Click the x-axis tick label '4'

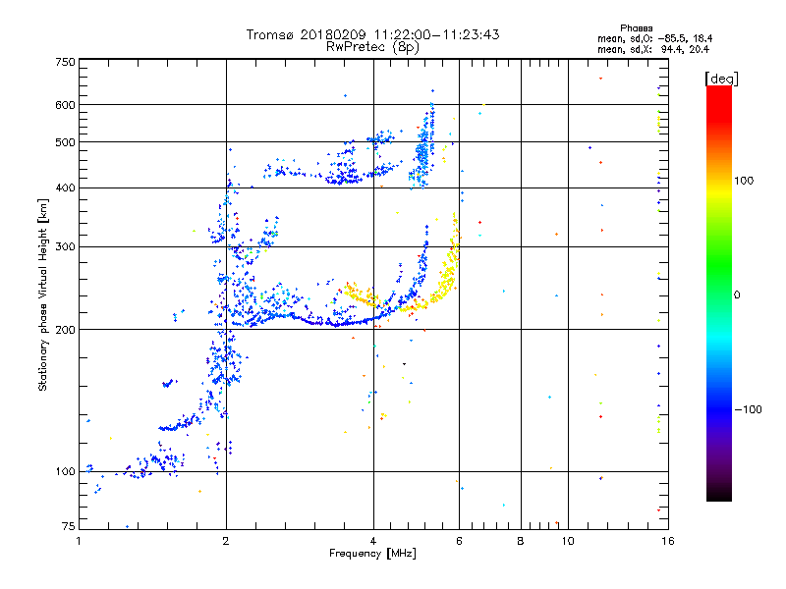373,541
